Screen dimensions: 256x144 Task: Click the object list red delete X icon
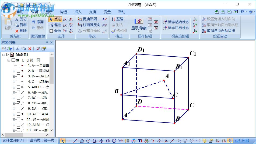30,49
